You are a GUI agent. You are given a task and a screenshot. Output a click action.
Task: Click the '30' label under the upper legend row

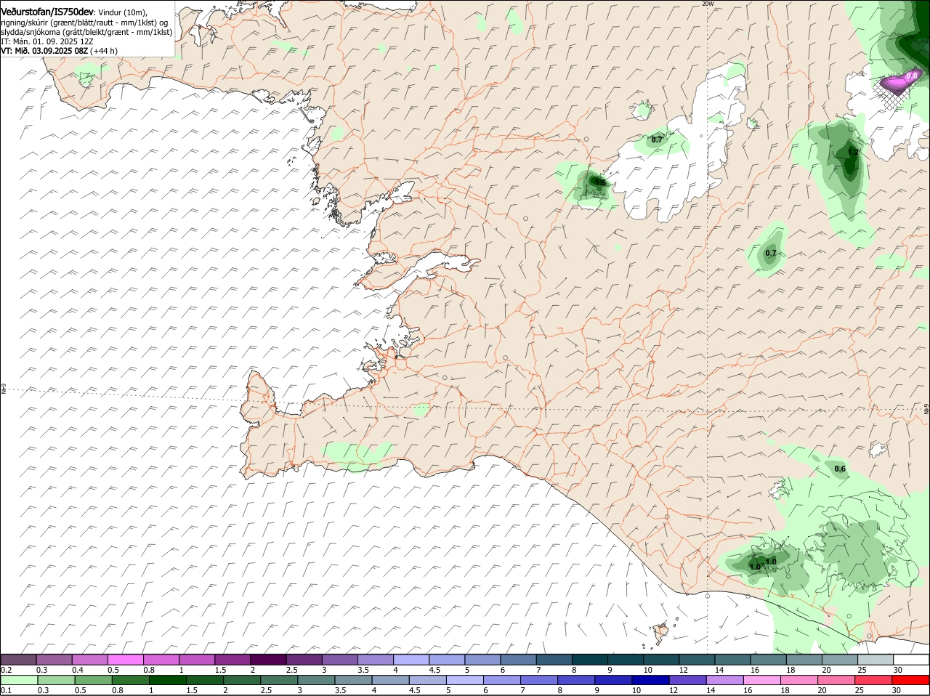click(898, 670)
